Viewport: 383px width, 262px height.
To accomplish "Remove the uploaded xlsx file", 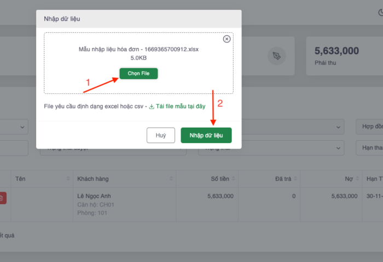I will pyautogui.click(x=227, y=39).
